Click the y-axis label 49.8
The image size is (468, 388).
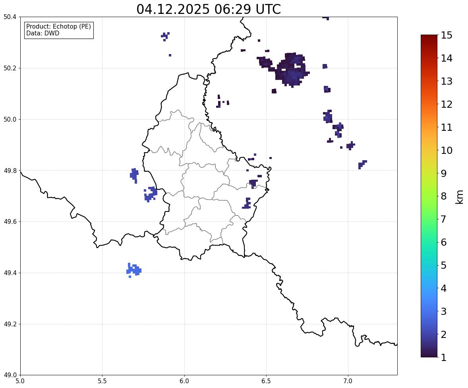click(x=10, y=171)
